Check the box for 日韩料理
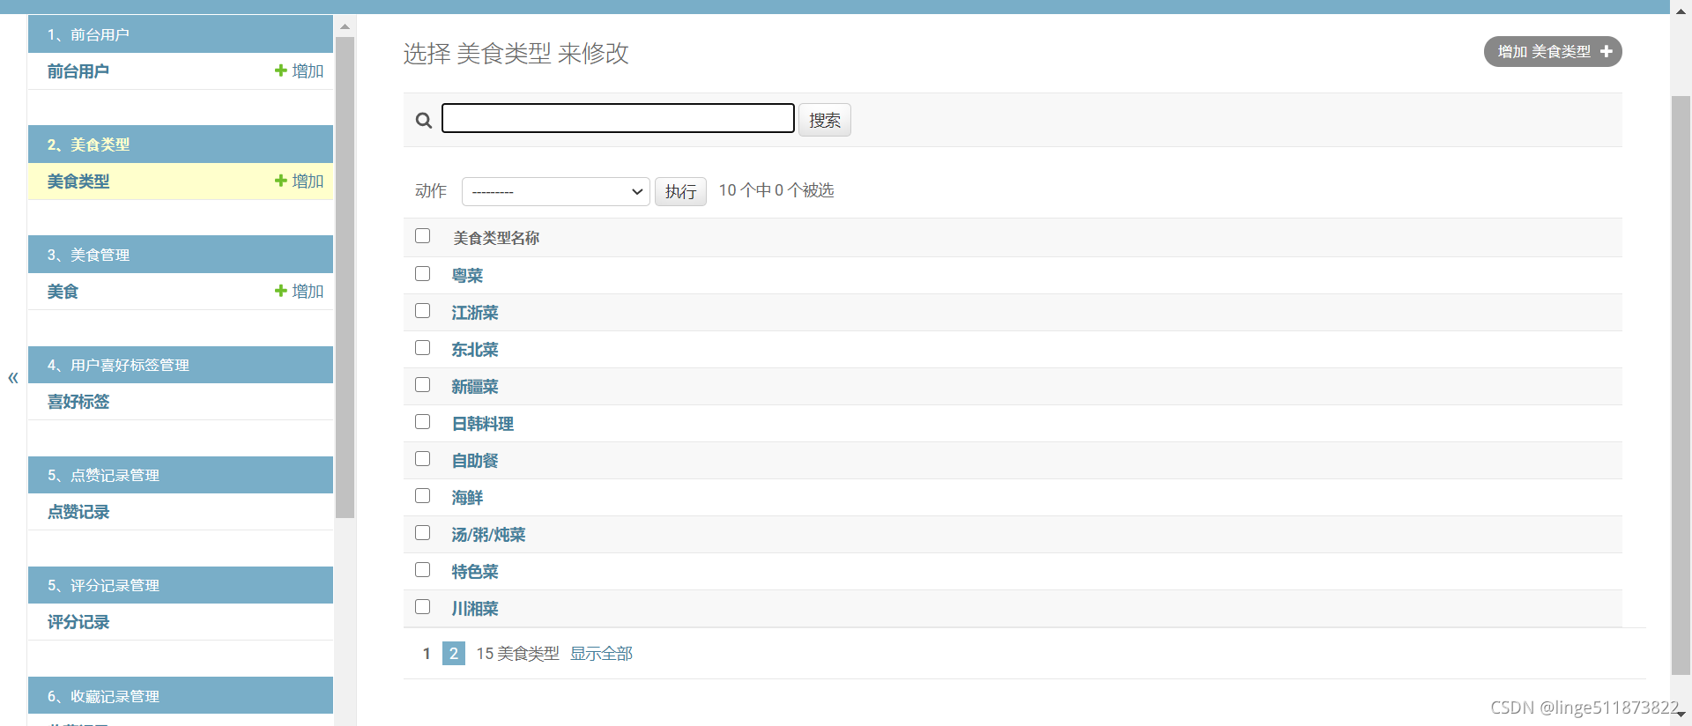 423,422
